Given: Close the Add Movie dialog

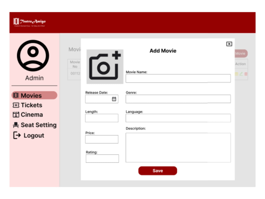Looking at the screenshot, I should point(229,44).
